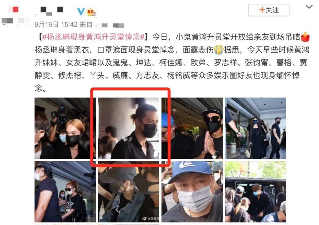
Task: Click the blurred username text
Action: 49,11
